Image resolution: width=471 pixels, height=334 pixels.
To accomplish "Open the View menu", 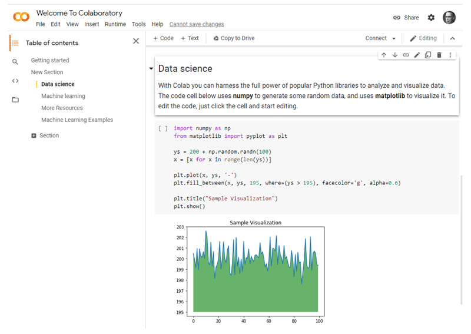I will coord(72,24).
